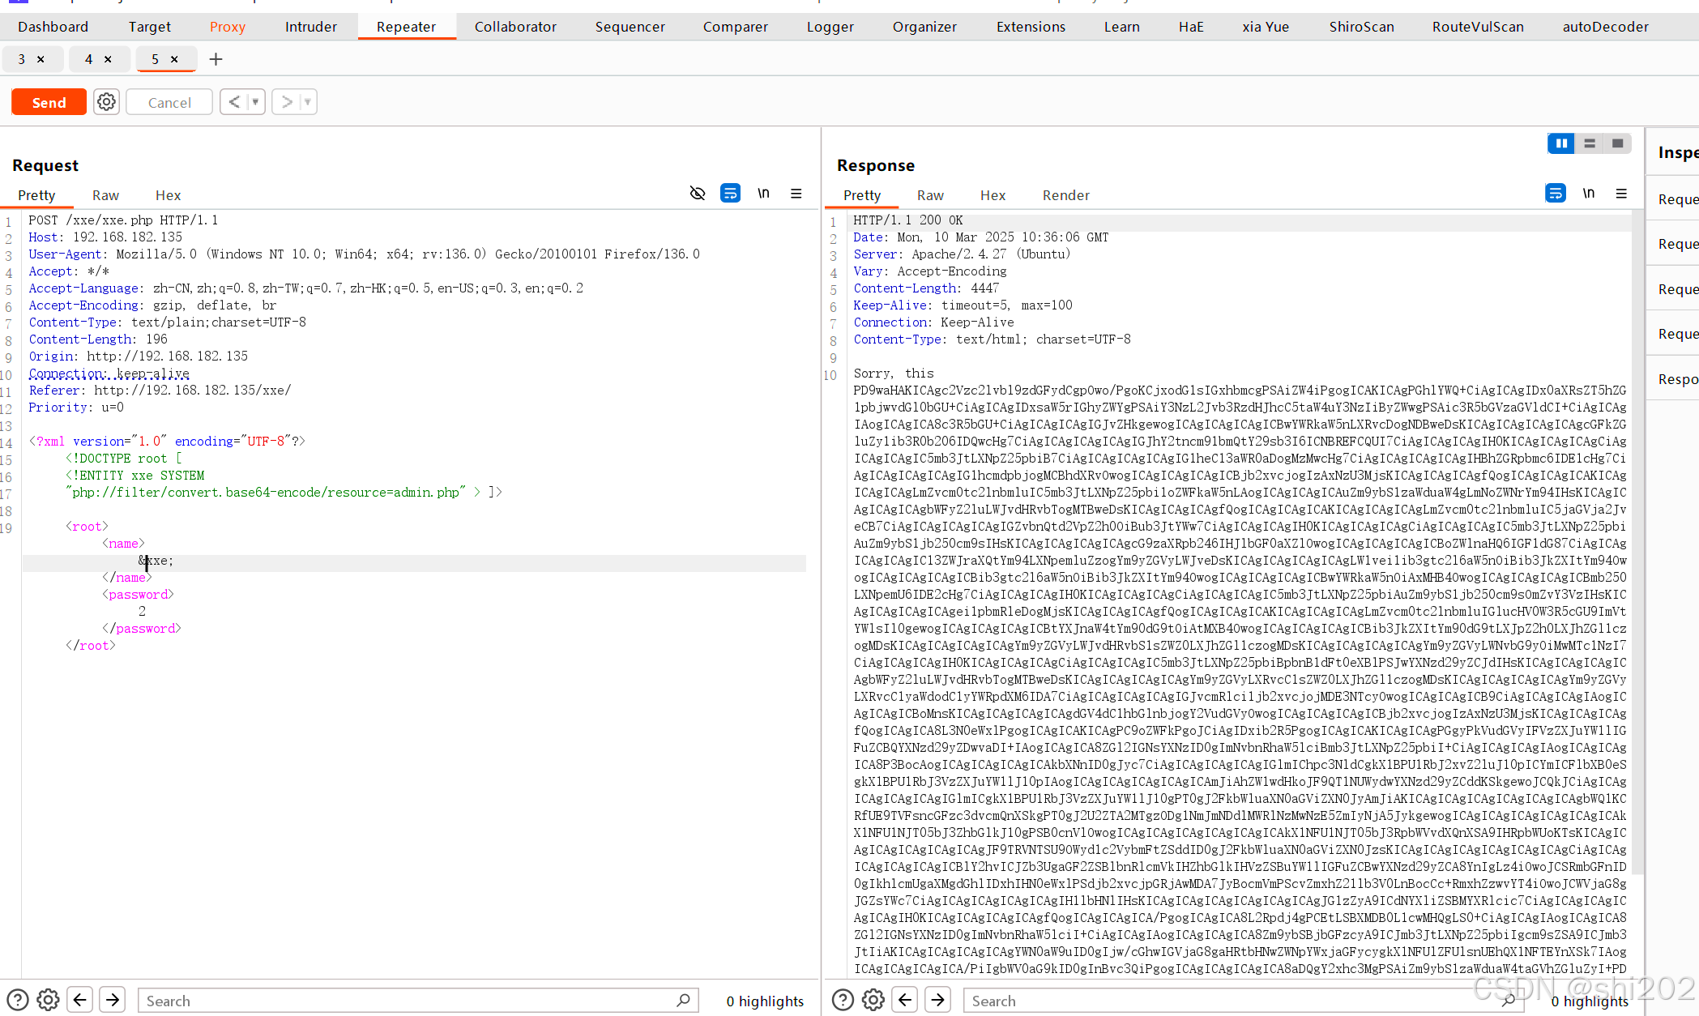1699x1016 pixels.
Task: Toggle hide non-printable characters eye icon in Request
Action: [697, 194]
